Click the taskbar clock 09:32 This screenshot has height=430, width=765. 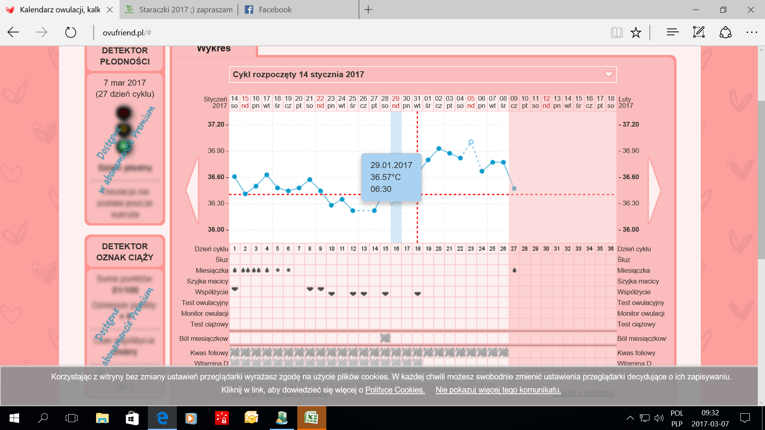click(x=710, y=413)
